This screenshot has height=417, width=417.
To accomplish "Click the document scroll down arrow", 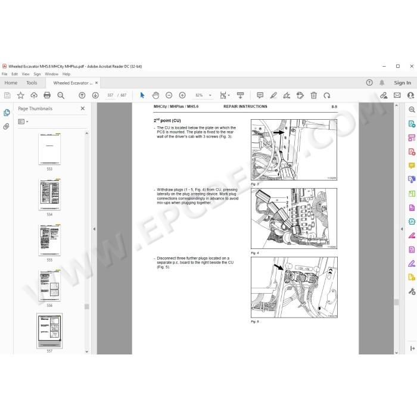I will click(397, 353).
